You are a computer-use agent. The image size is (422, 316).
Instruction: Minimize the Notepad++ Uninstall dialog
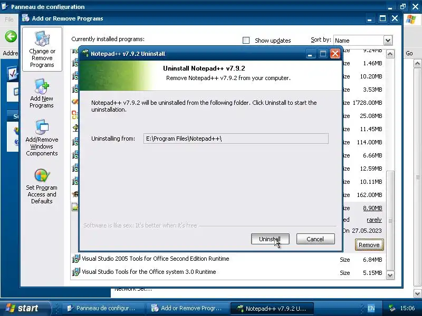310,54
